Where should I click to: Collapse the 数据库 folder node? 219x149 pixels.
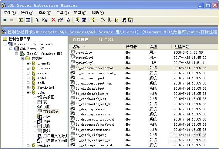pyautogui.click(x=22, y=58)
